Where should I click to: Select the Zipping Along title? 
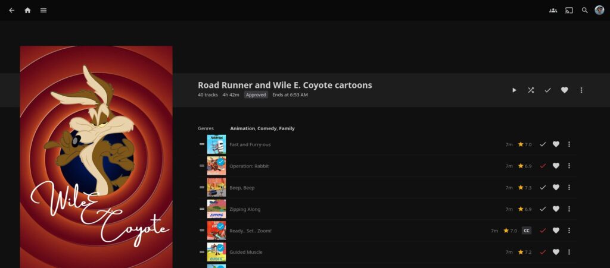(245, 209)
